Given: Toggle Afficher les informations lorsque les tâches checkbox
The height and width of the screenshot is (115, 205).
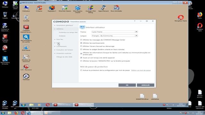Looking at the screenshot, I should coord(81,54).
